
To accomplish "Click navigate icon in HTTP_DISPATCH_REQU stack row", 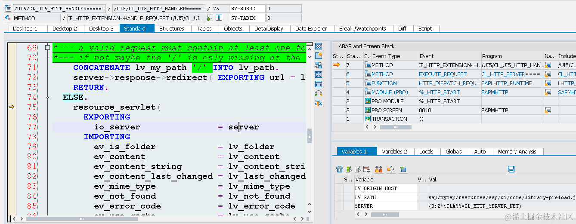I will tap(548, 83).
